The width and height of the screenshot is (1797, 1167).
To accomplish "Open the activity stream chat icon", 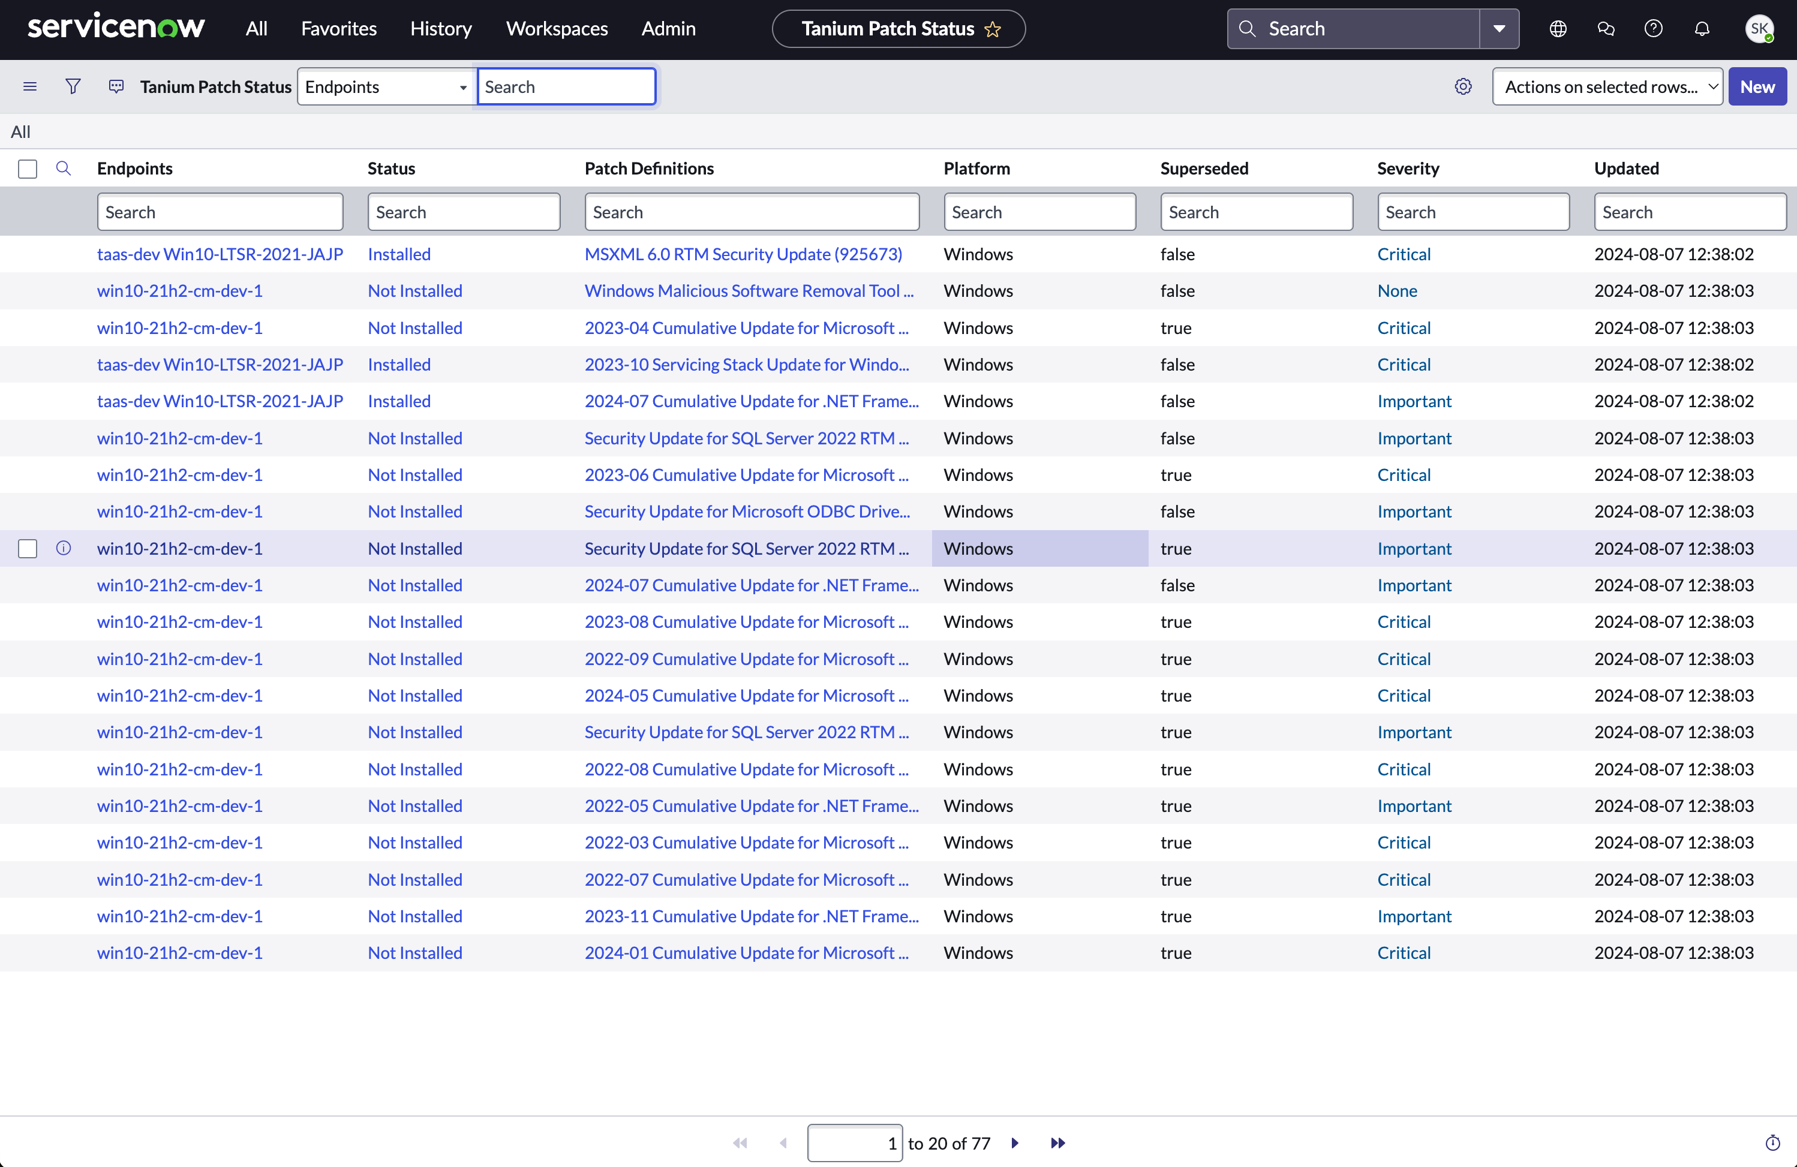I will (x=116, y=87).
